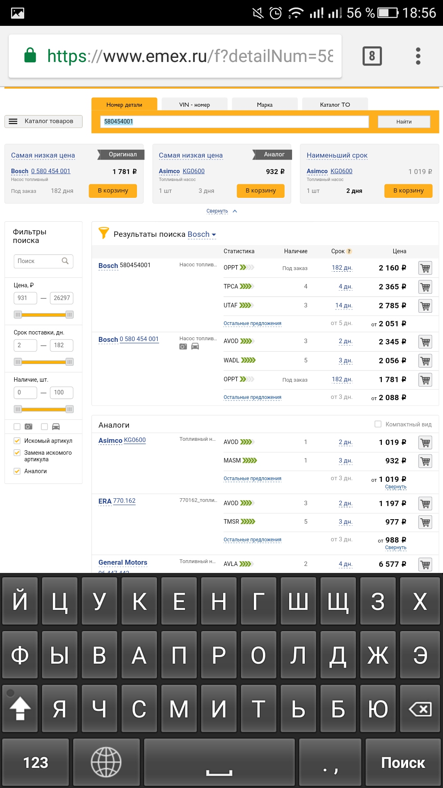443x788 pixels.
Task: Add MASM 932 ₽ offer to cart
Action: (x=425, y=461)
